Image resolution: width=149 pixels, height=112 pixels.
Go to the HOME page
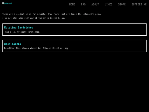72,4
